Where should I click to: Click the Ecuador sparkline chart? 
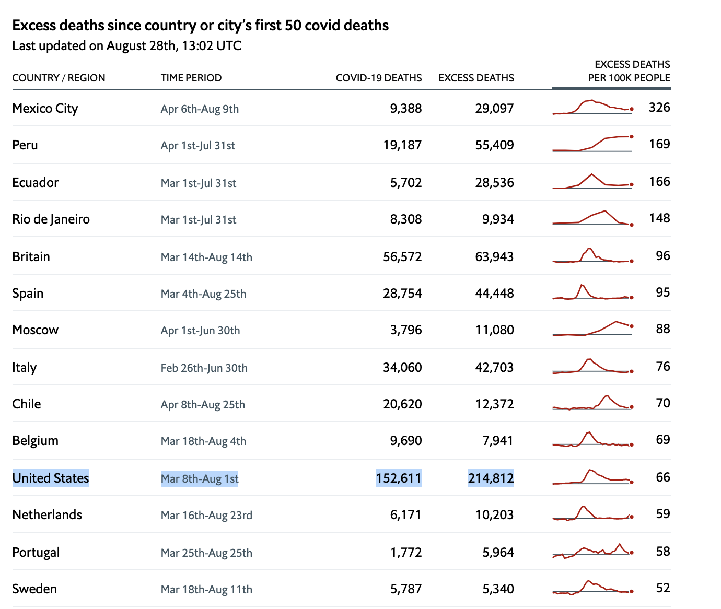tap(592, 182)
